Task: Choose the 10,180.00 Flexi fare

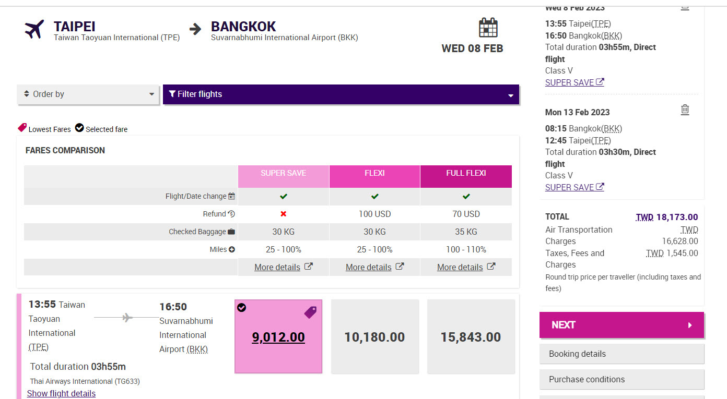Action: 374,336
